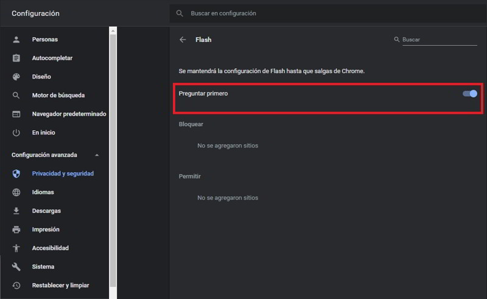Go back using the Flash back arrow

183,40
